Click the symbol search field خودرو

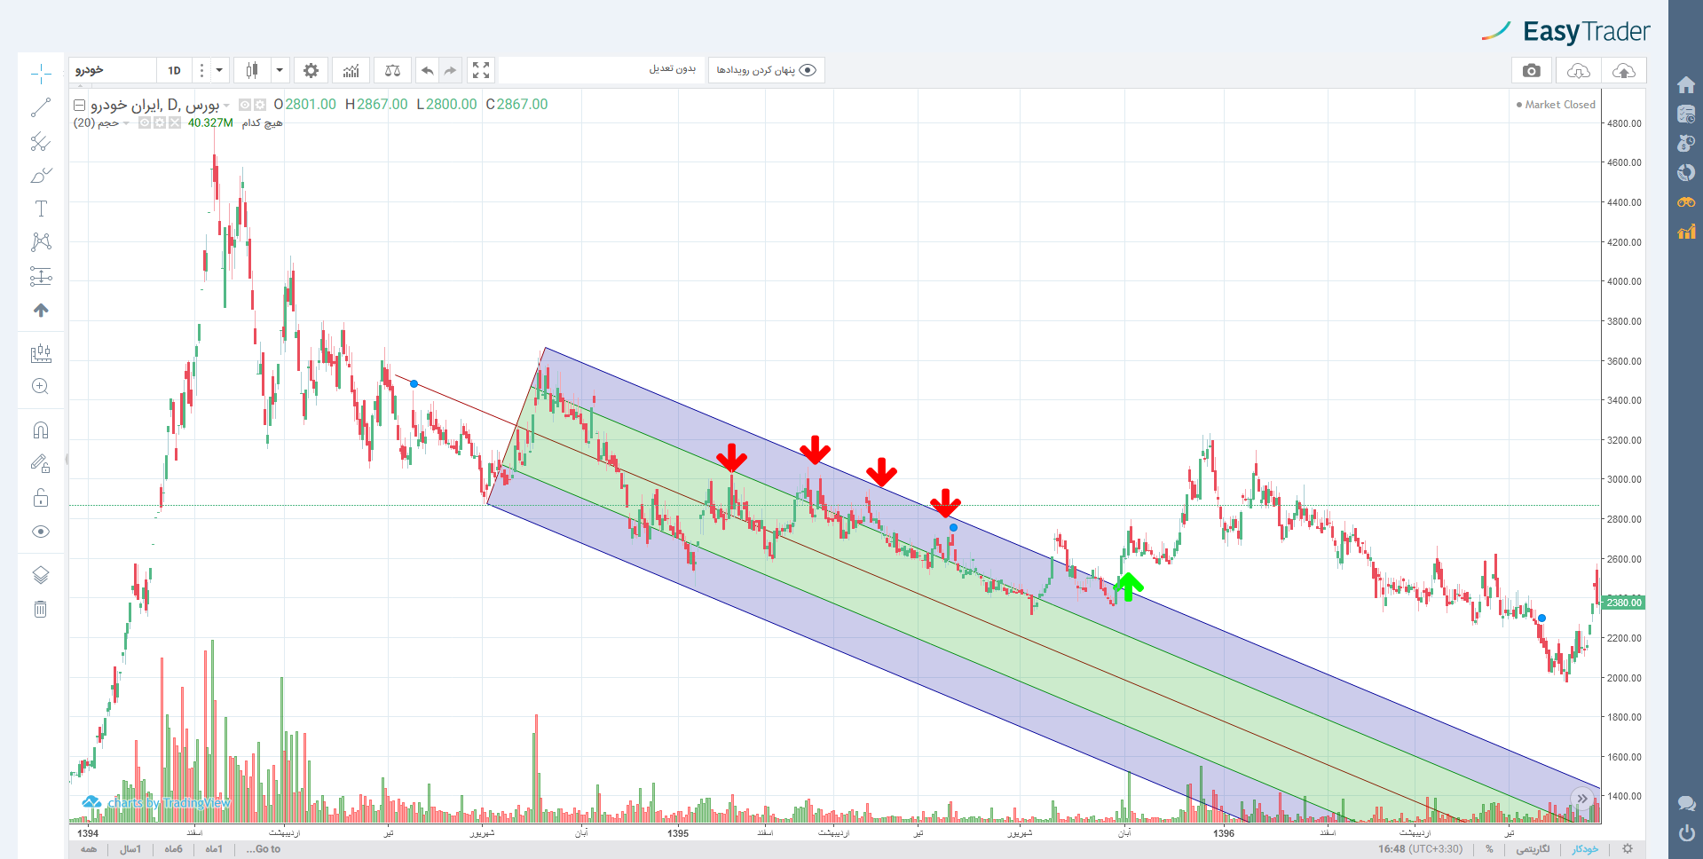(113, 70)
